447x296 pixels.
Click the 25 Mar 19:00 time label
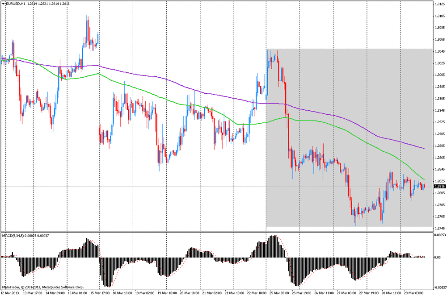tap(301, 293)
